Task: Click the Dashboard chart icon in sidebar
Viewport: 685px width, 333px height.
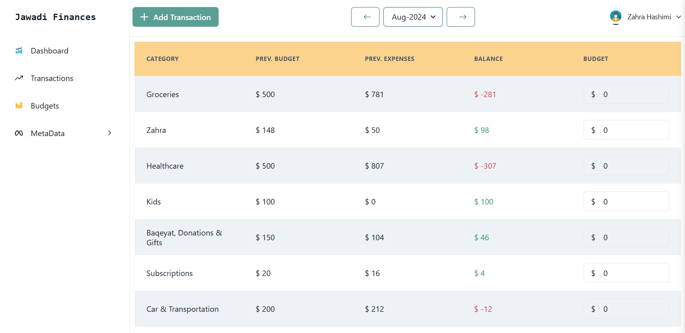Action: [x=19, y=51]
